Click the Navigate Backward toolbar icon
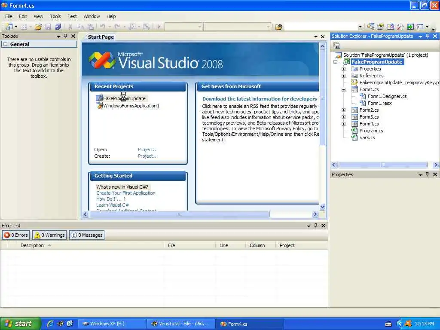 tap(133, 27)
